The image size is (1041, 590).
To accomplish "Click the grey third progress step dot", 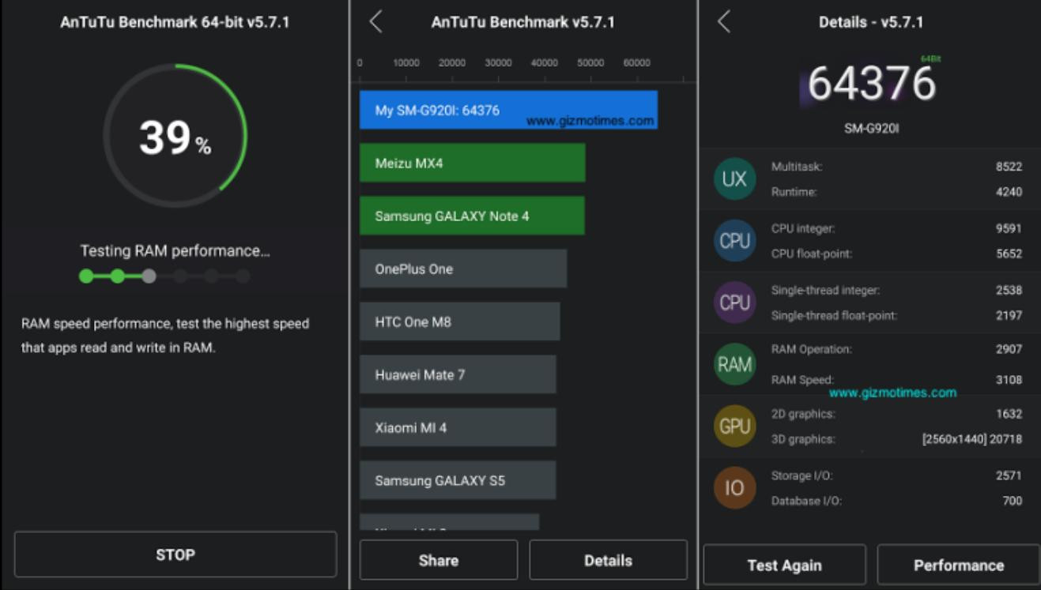I will [x=149, y=276].
